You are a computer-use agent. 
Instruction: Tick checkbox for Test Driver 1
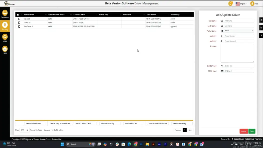point(19,27)
